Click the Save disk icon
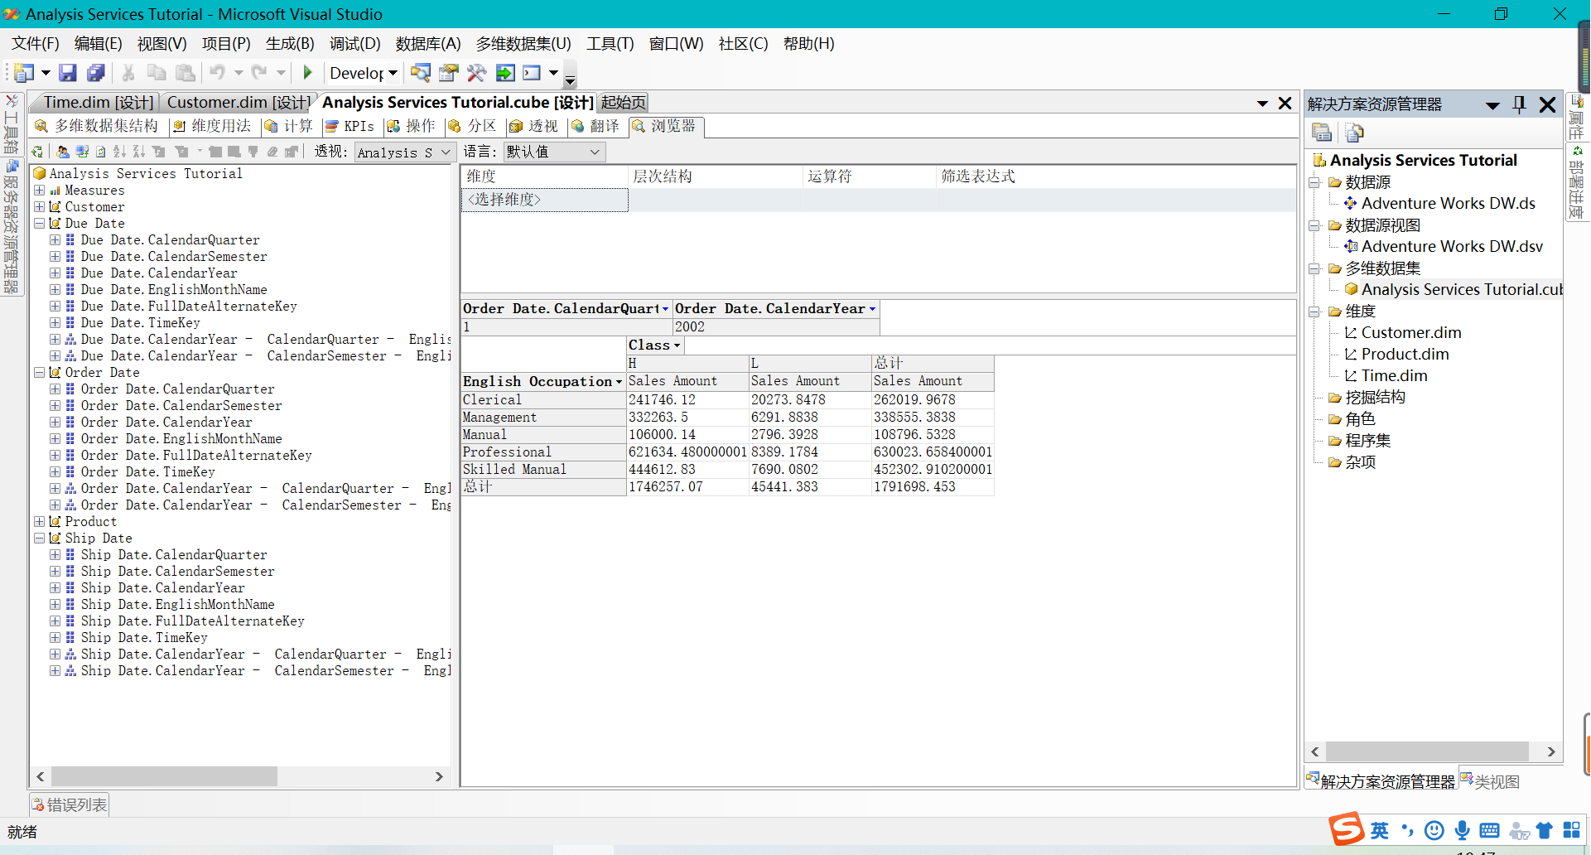 [68, 73]
